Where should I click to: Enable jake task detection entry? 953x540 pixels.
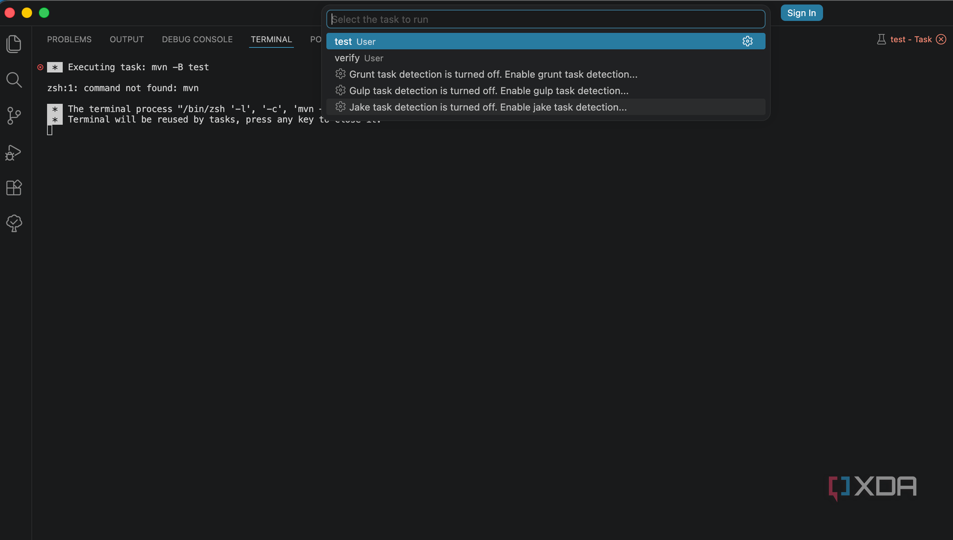tap(545, 107)
